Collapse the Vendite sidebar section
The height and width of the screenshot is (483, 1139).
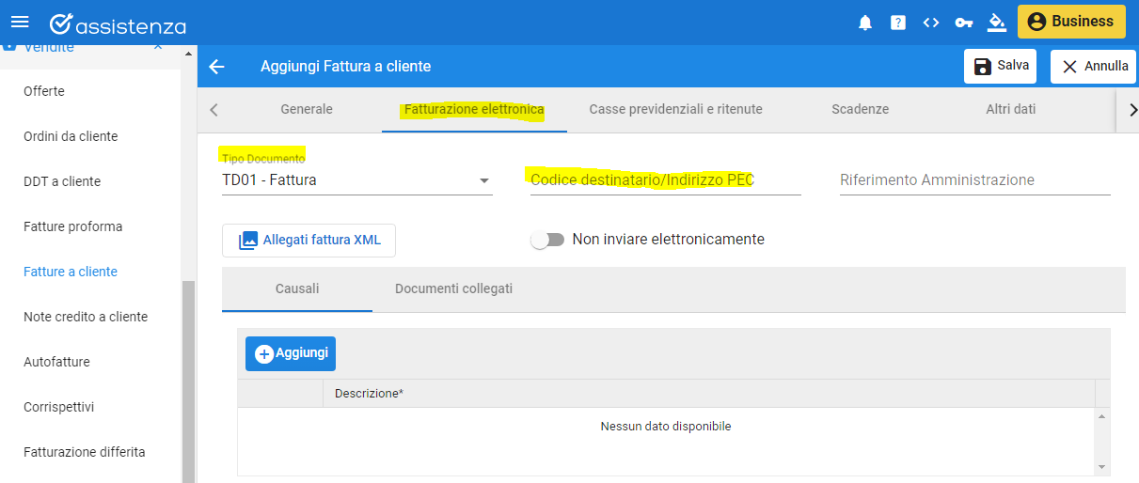pyautogui.click(x=157, y=47)
